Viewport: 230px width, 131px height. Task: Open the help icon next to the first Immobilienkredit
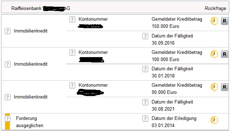click(8, 31)
